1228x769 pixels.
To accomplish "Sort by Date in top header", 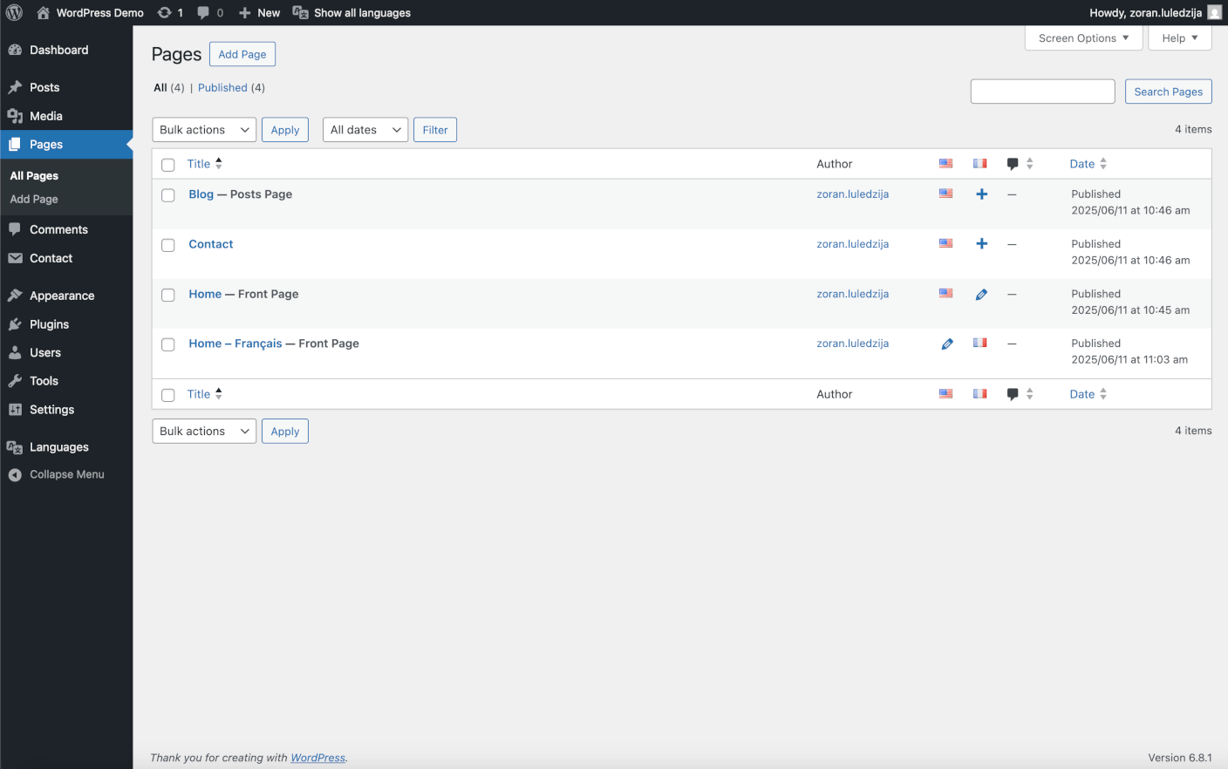I will click(1088, 164).
